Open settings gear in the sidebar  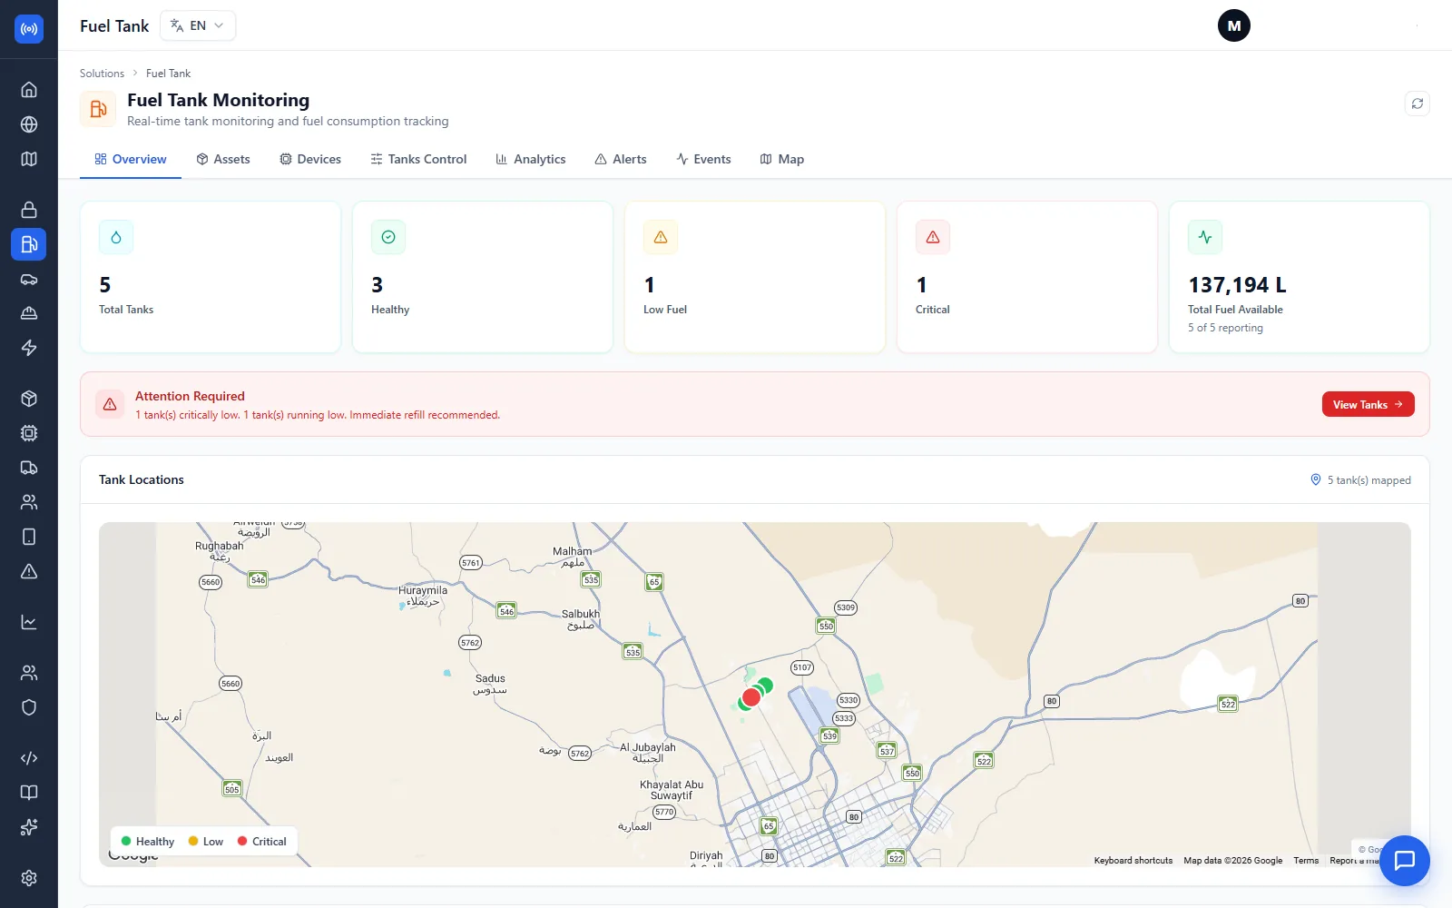click(29, 878)
